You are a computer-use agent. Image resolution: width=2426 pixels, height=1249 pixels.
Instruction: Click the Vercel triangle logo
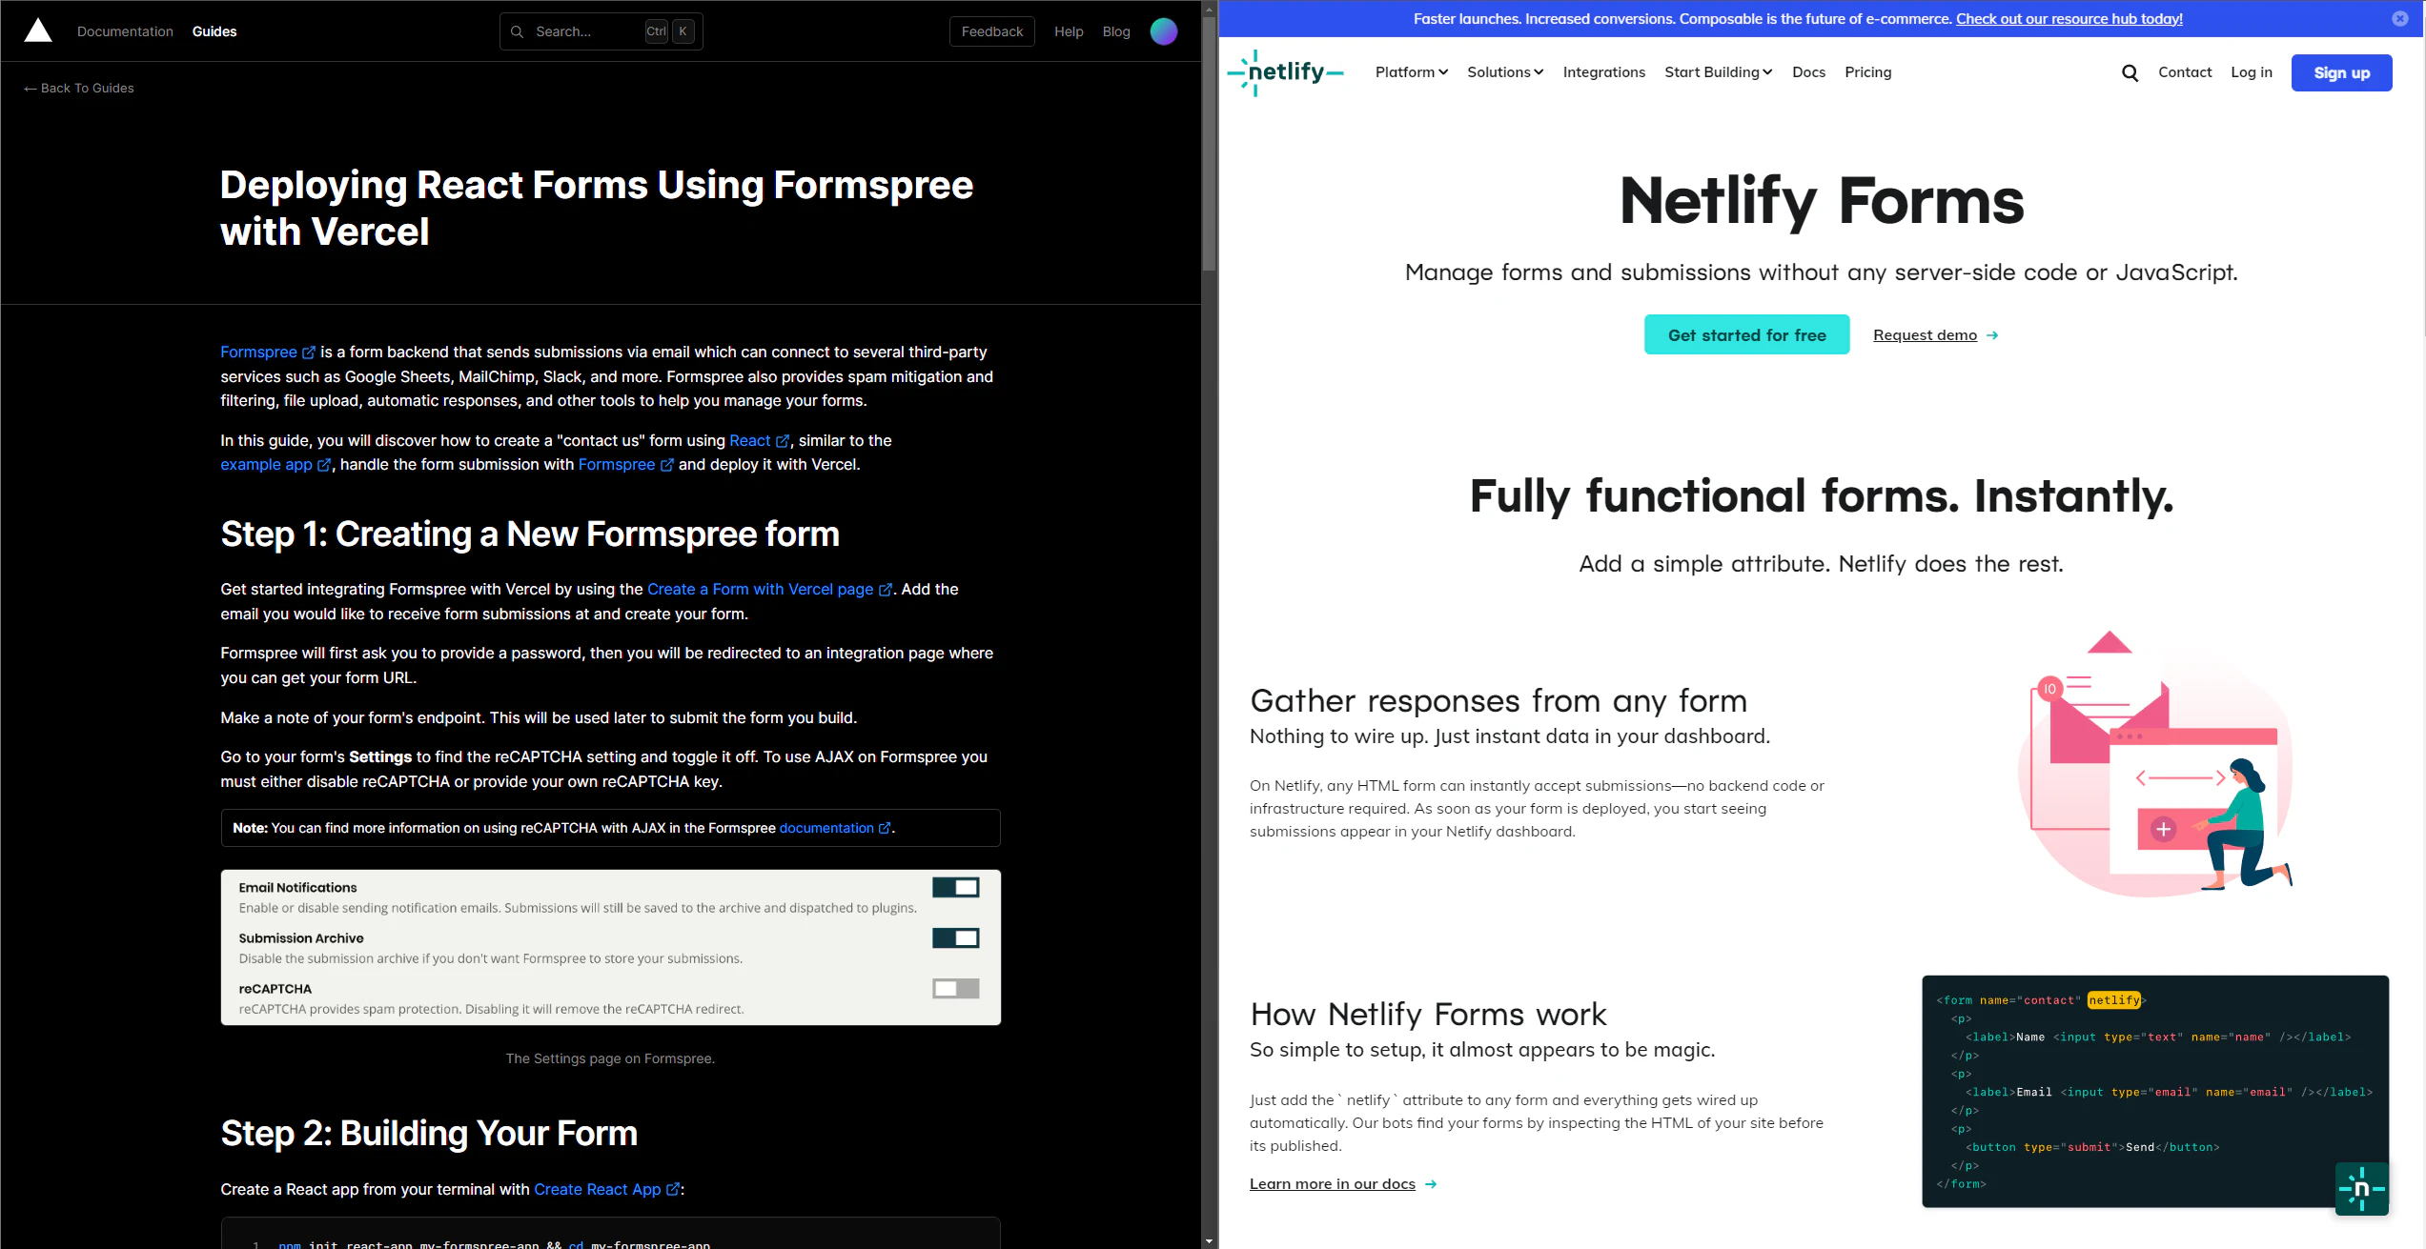pyautogui.click(x=38, y=30)
